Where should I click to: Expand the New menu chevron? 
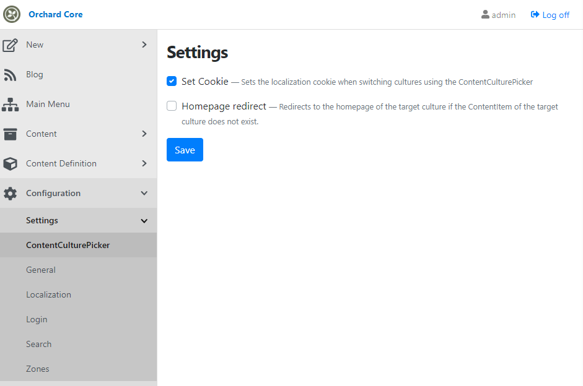tap(144, 45)
